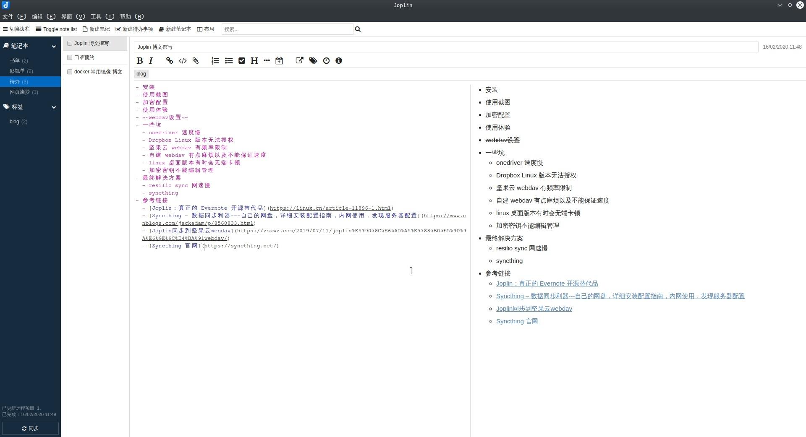806x437 pixels.
Task: Collapse the 笔记本 section chevron
Action: pyautogui.click(x=54, y=46)
